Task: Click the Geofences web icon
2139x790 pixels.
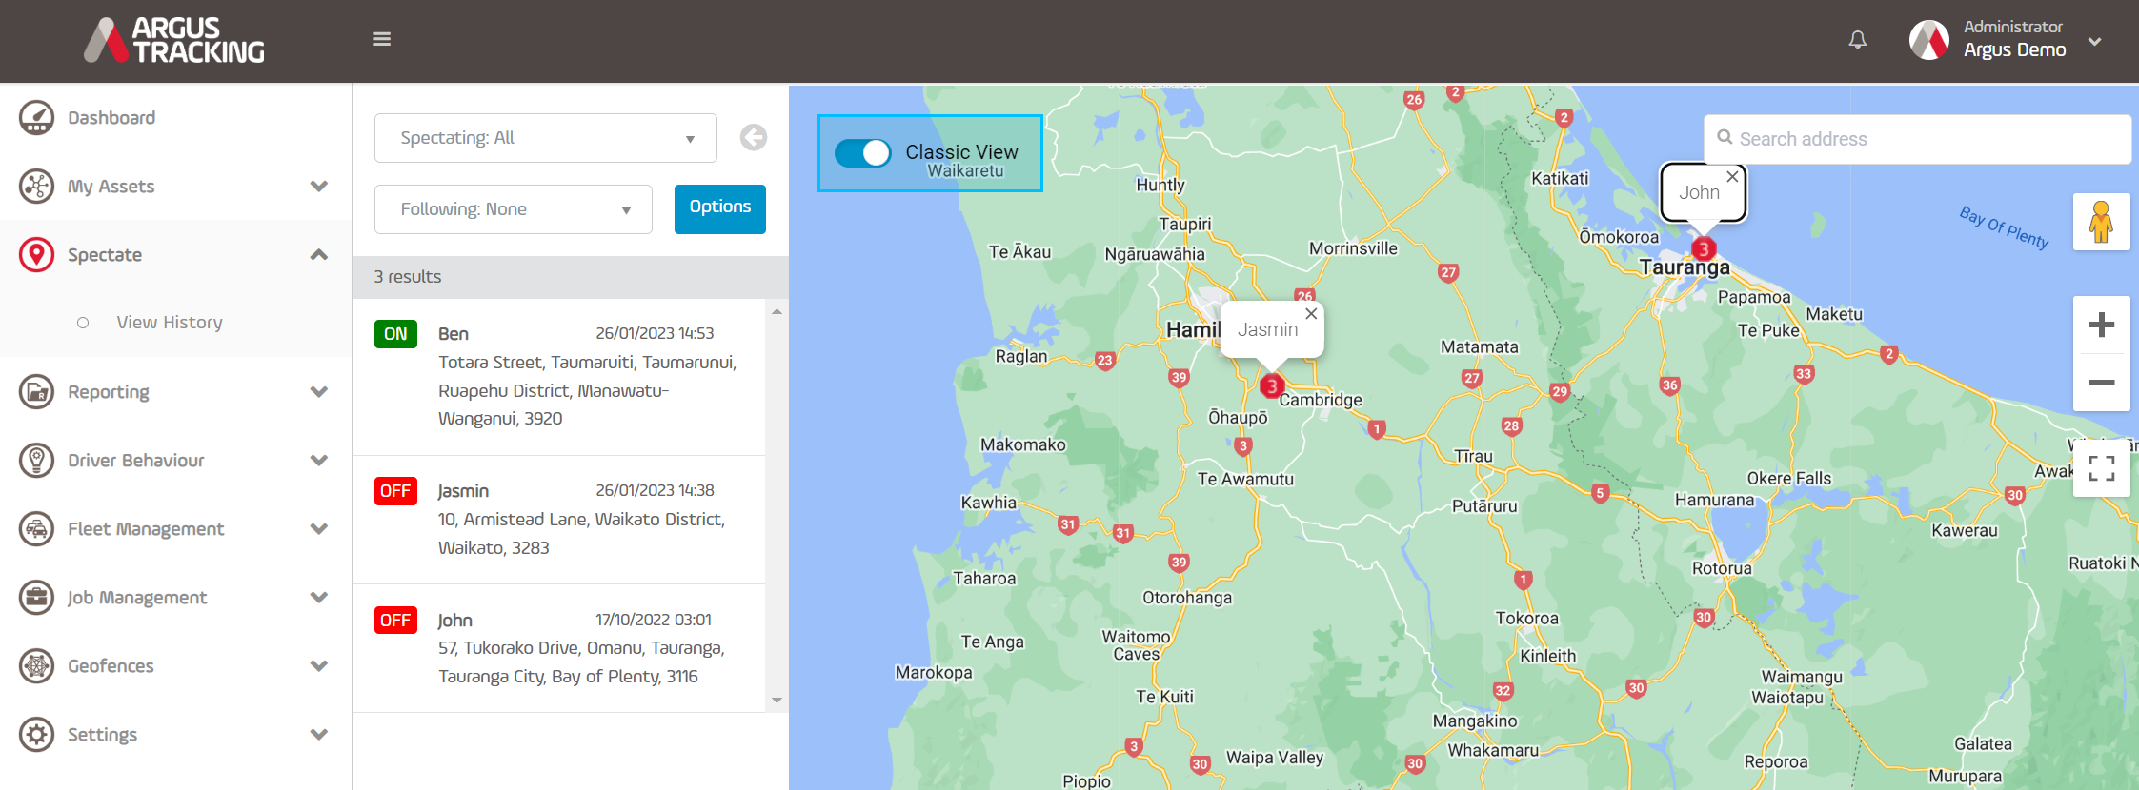Action: click(x=36, y=666)
